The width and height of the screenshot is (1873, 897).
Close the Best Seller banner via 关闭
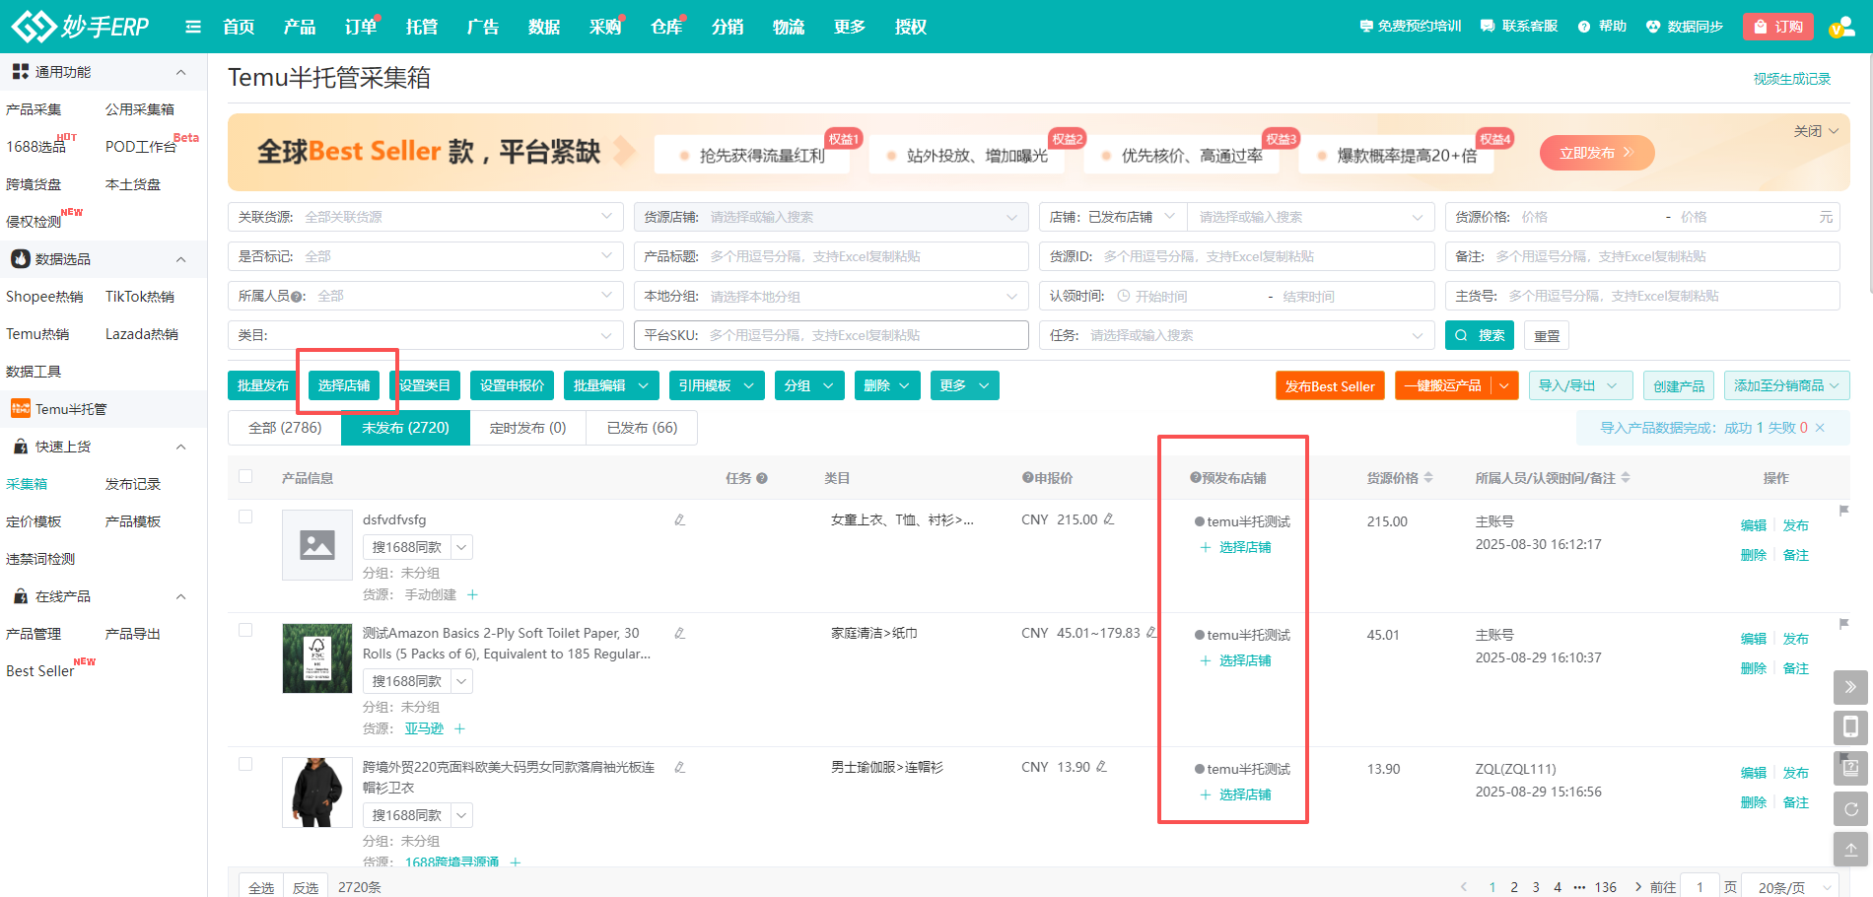[1816, 131]
